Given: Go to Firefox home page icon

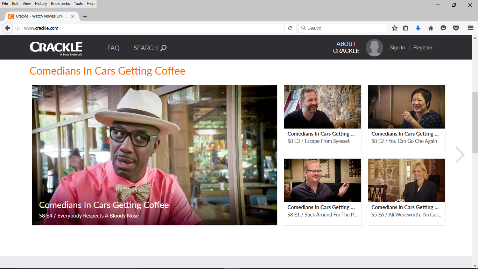Looking at the screenshot, I should (x=431, y=28).
